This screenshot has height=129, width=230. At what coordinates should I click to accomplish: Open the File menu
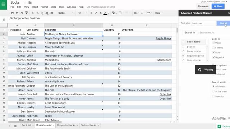(13, 7)
